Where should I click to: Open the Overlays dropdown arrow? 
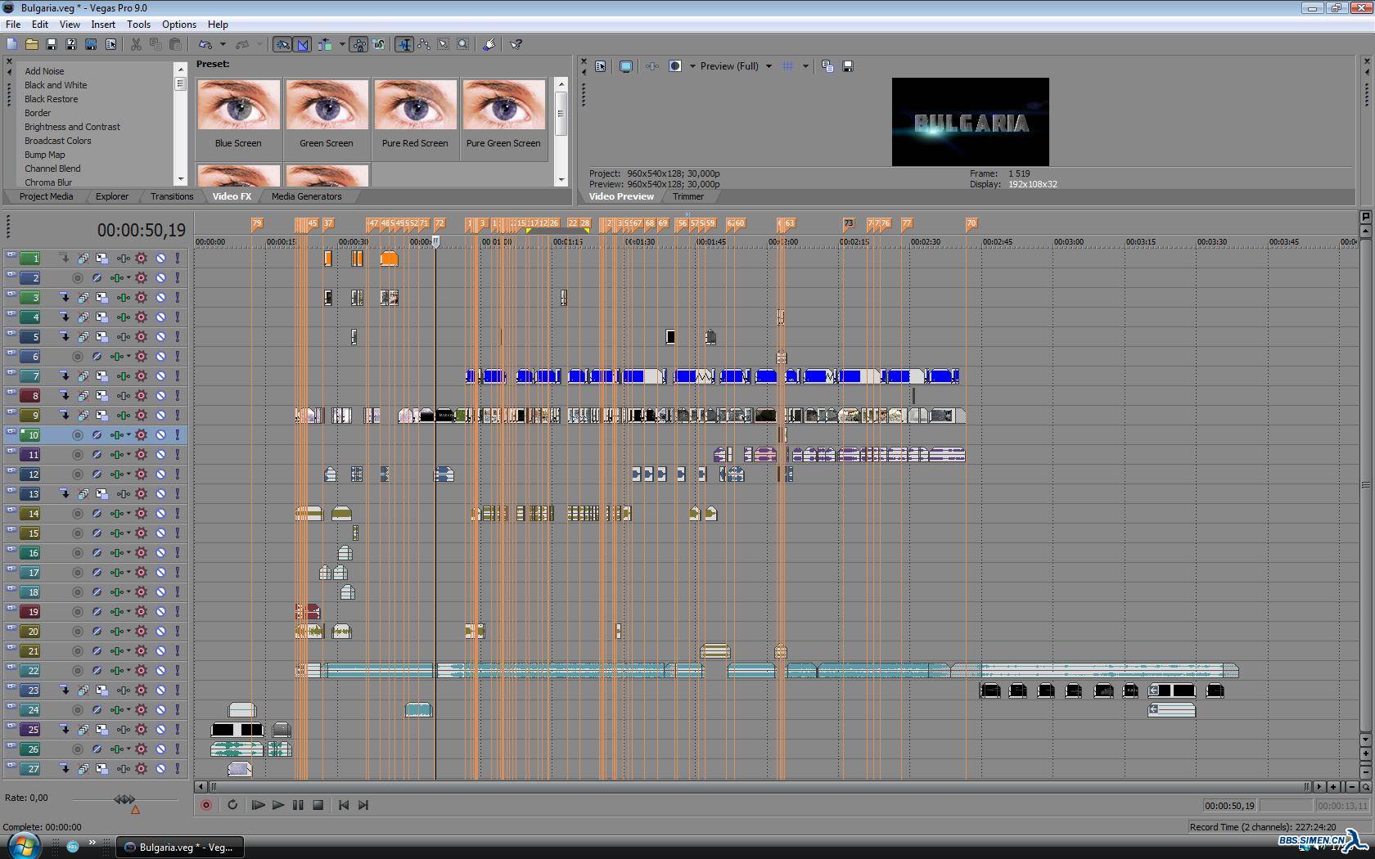805,66
